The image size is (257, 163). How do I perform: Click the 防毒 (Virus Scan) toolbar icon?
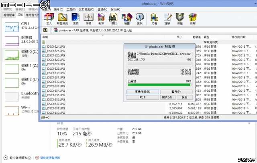tap(154, 19)
